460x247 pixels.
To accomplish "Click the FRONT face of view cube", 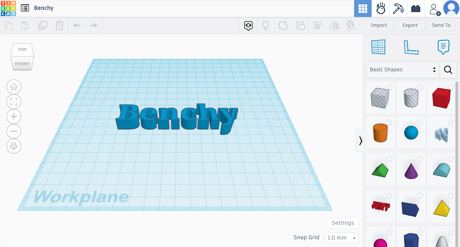I will (22, 63).
